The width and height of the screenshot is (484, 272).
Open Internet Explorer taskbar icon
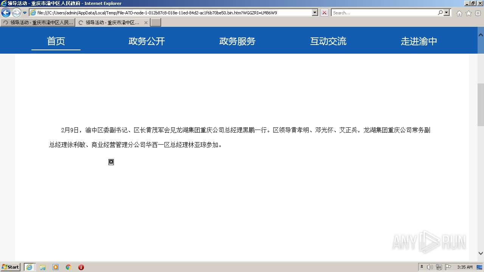(x=29, y=267)
